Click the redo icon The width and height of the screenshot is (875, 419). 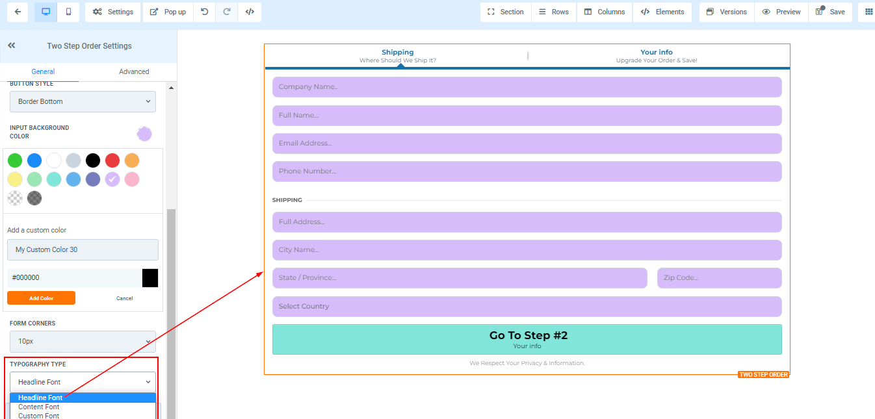[227, 12]
